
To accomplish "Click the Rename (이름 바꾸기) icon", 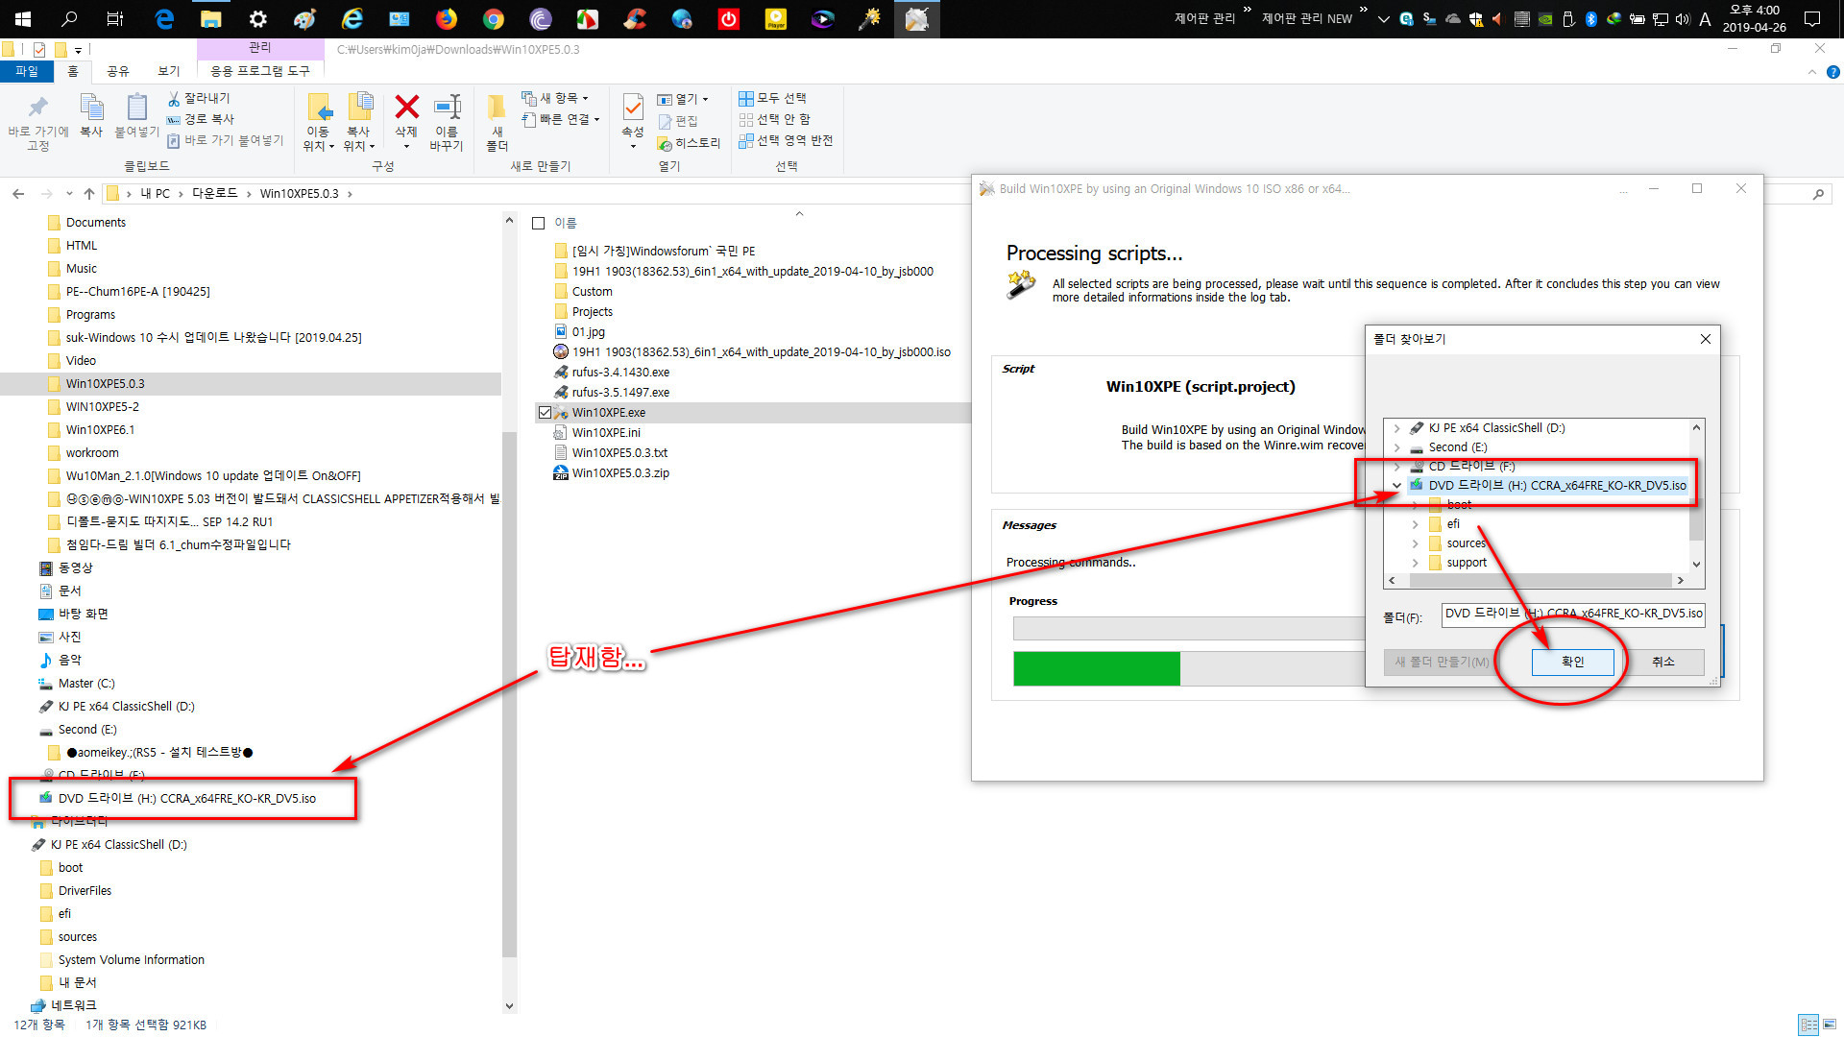I will click(448, 108).
